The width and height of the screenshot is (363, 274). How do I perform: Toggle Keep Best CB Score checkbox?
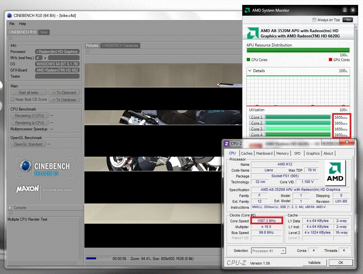click(12, 99)
